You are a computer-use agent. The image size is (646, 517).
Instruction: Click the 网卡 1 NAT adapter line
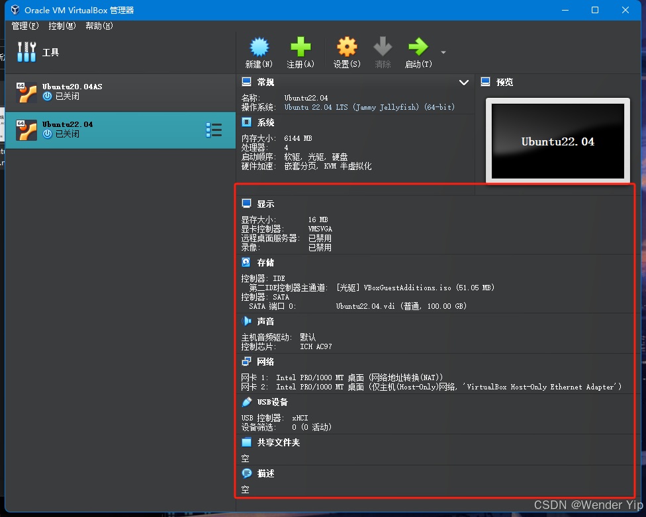pyautogui.click(x=342, y=378)
